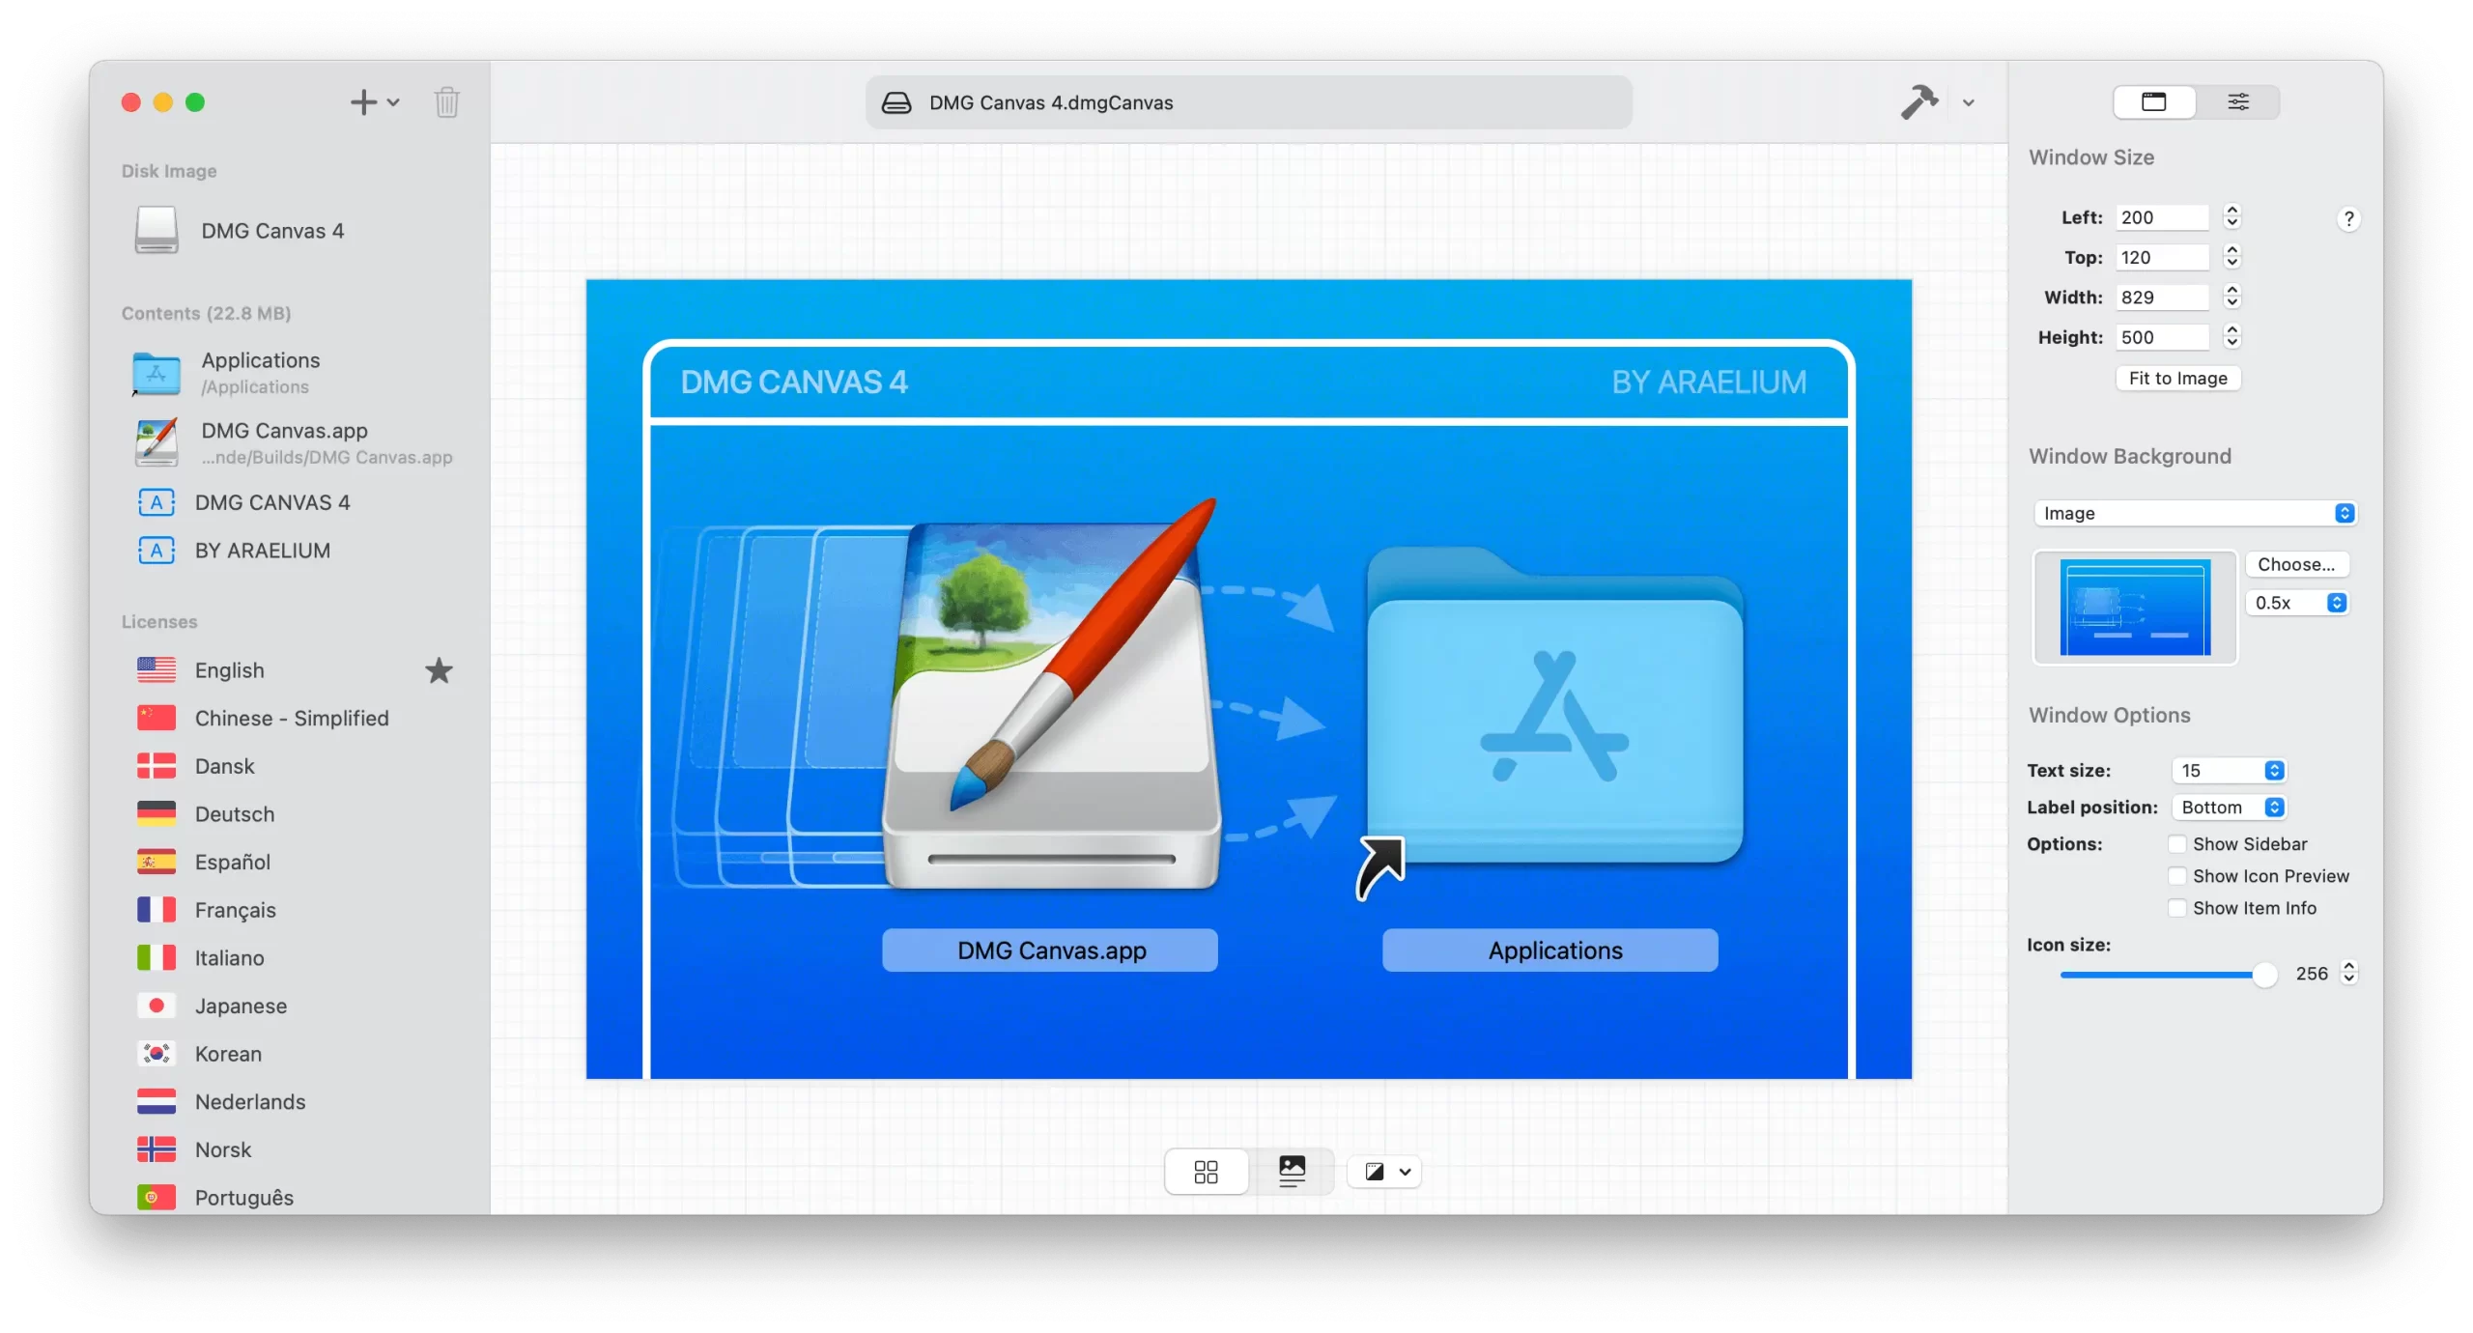Viewport: 2473px width, 1333px height.
Task: Toggle Show Item Info checkbox
Action: click(x=2177, y=908)
